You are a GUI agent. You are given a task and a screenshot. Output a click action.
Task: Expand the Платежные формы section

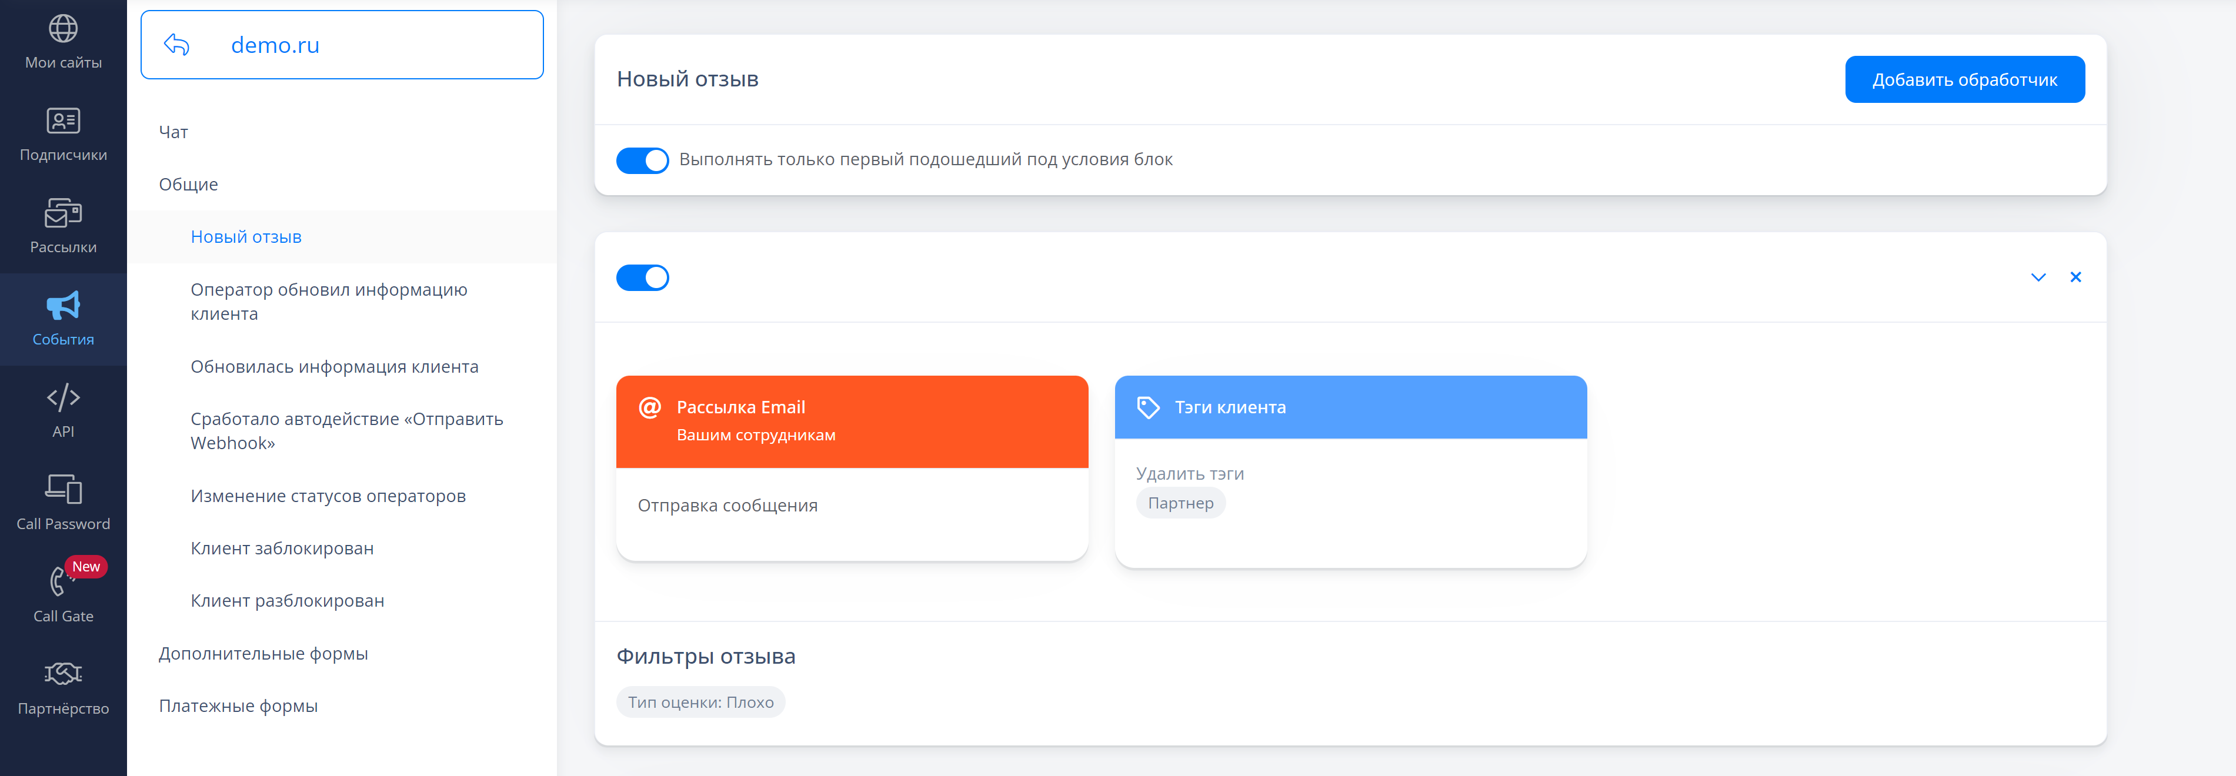pos(238,705)
